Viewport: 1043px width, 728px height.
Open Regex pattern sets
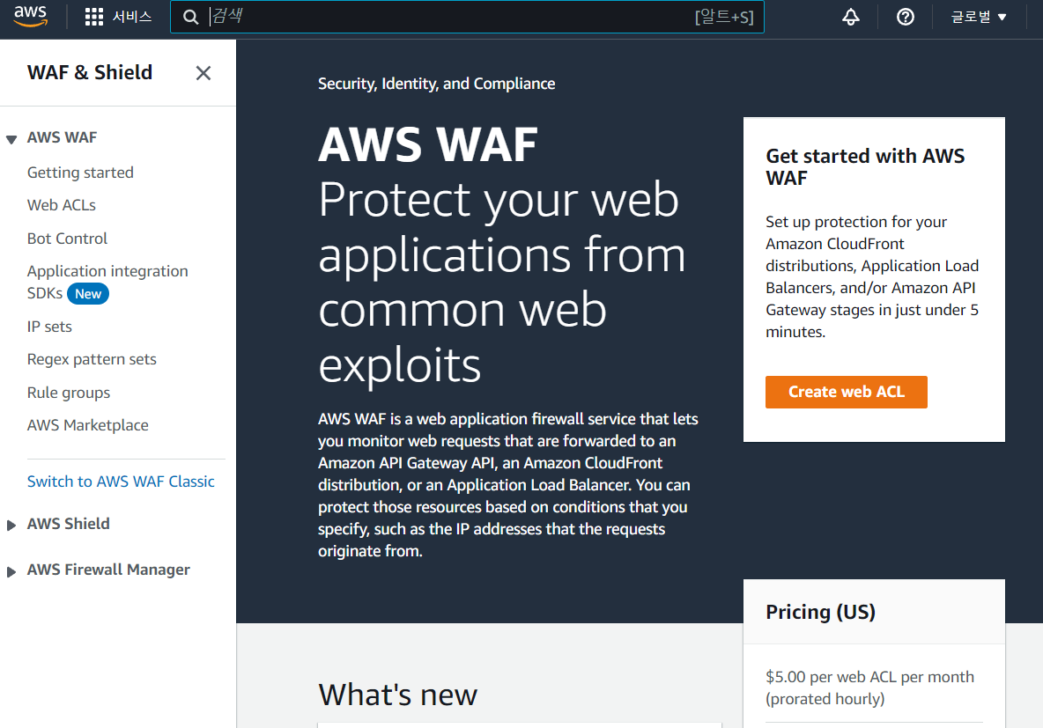pyautogui.click(x=92, y=360)
